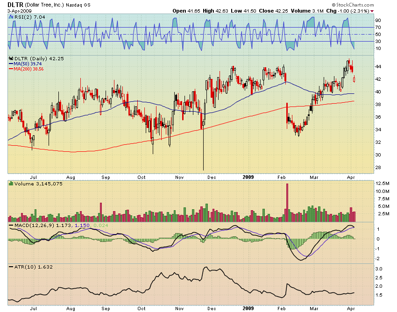
Task: Click the 28 price axis label
Action: 378,167
